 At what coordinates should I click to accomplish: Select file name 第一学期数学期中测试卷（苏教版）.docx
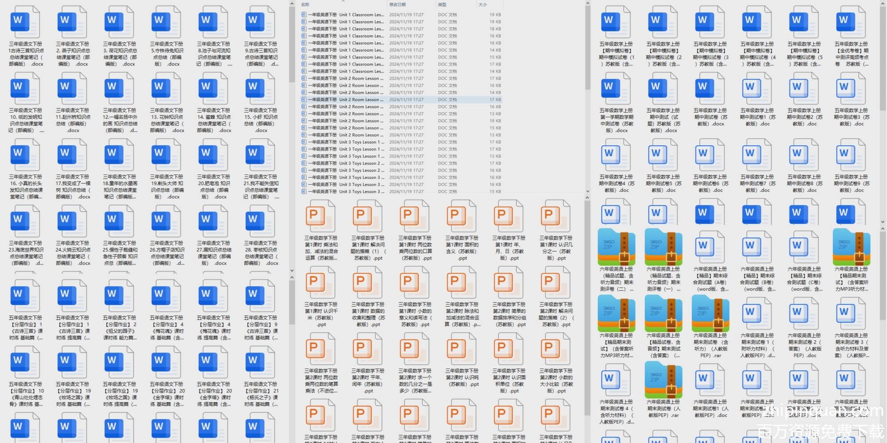tap(617, 120)
